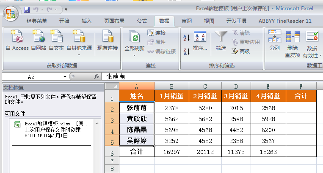
Task: Select cell containing 18263
Action: 268,151
